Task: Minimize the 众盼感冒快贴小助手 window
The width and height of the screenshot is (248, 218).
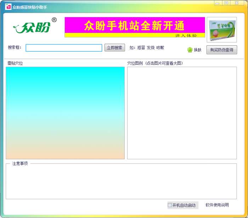Action: tap(218, 3)
